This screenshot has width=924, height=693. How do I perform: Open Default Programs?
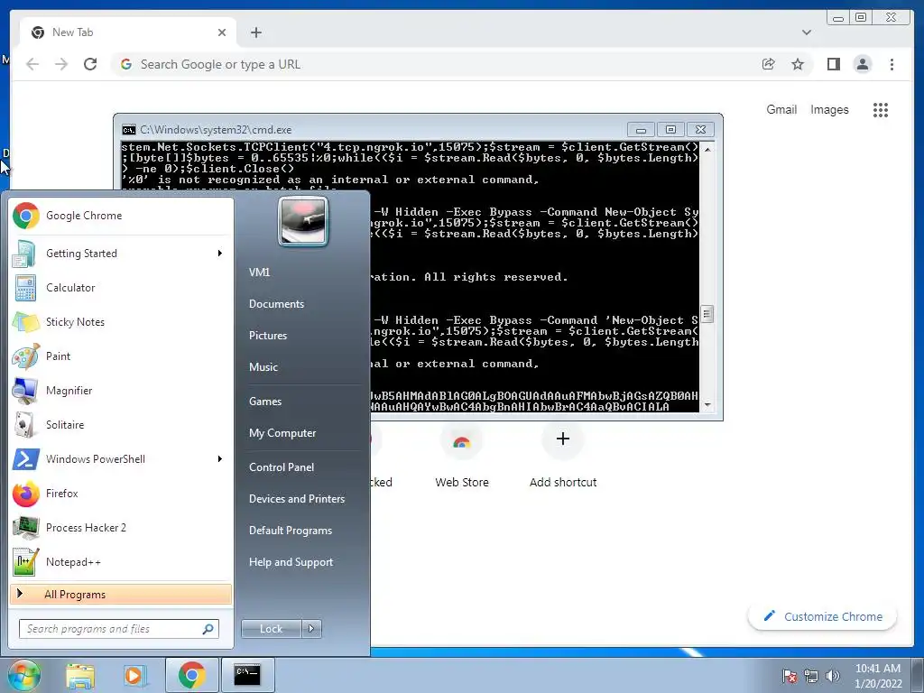point(290,531)
